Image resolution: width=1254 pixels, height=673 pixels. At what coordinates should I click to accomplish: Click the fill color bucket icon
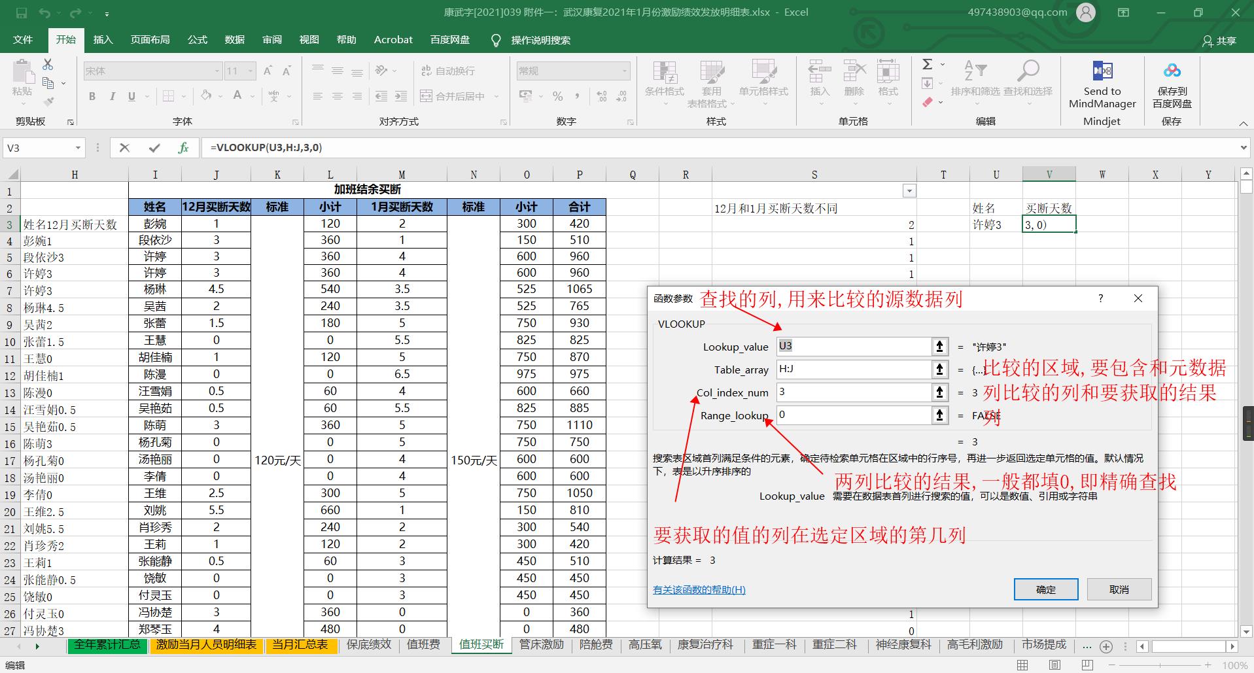coord(206,96)
